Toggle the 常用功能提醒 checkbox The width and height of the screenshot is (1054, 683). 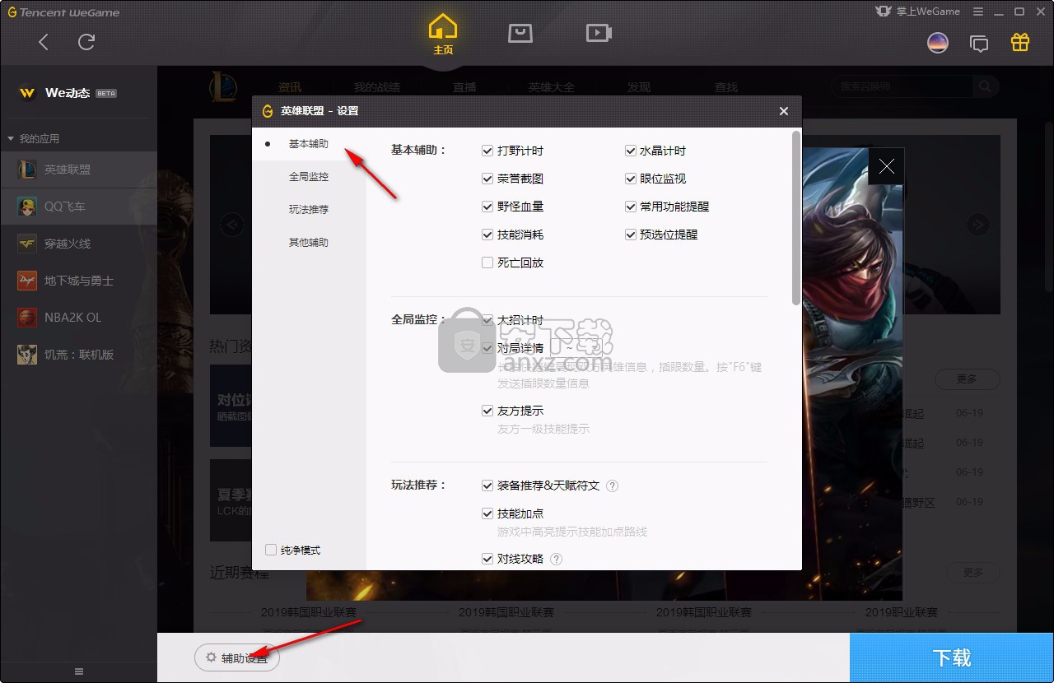tap(631, 207)
